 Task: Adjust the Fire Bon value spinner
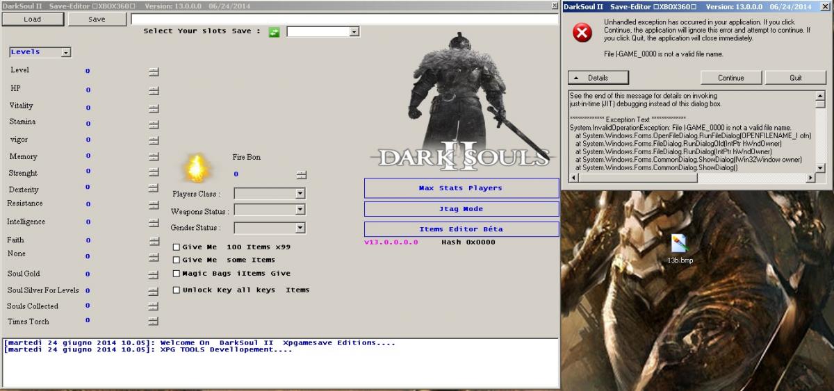(301, 174)
